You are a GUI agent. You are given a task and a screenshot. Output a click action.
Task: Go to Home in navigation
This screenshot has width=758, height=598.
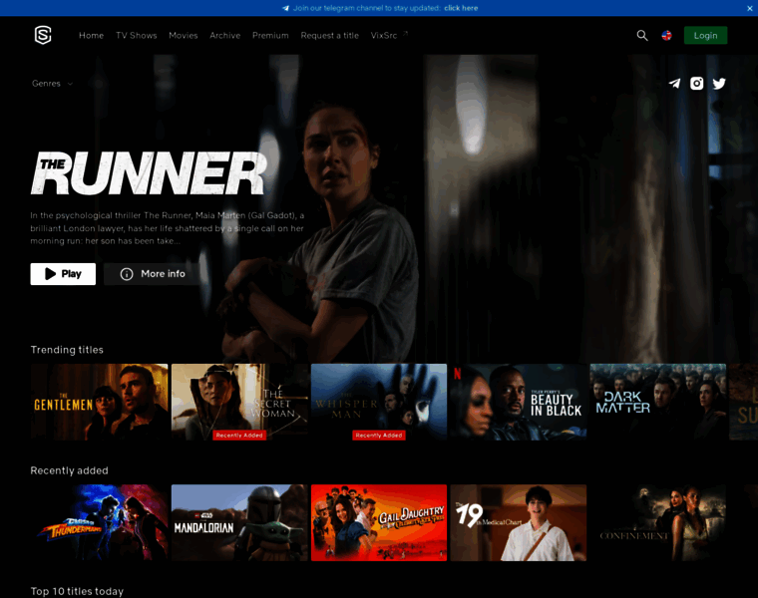(x=92, y=35)
